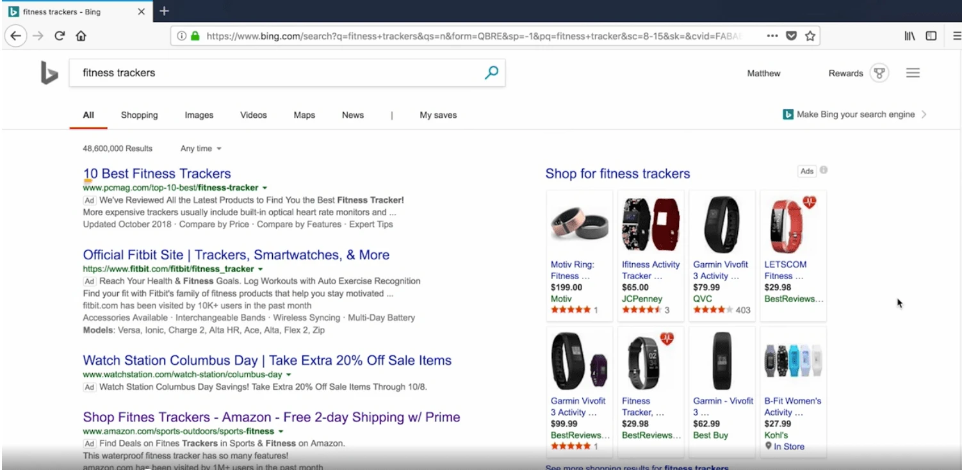
Task: Click the Firefox address bar URL
Action: [x=473, y=36]
